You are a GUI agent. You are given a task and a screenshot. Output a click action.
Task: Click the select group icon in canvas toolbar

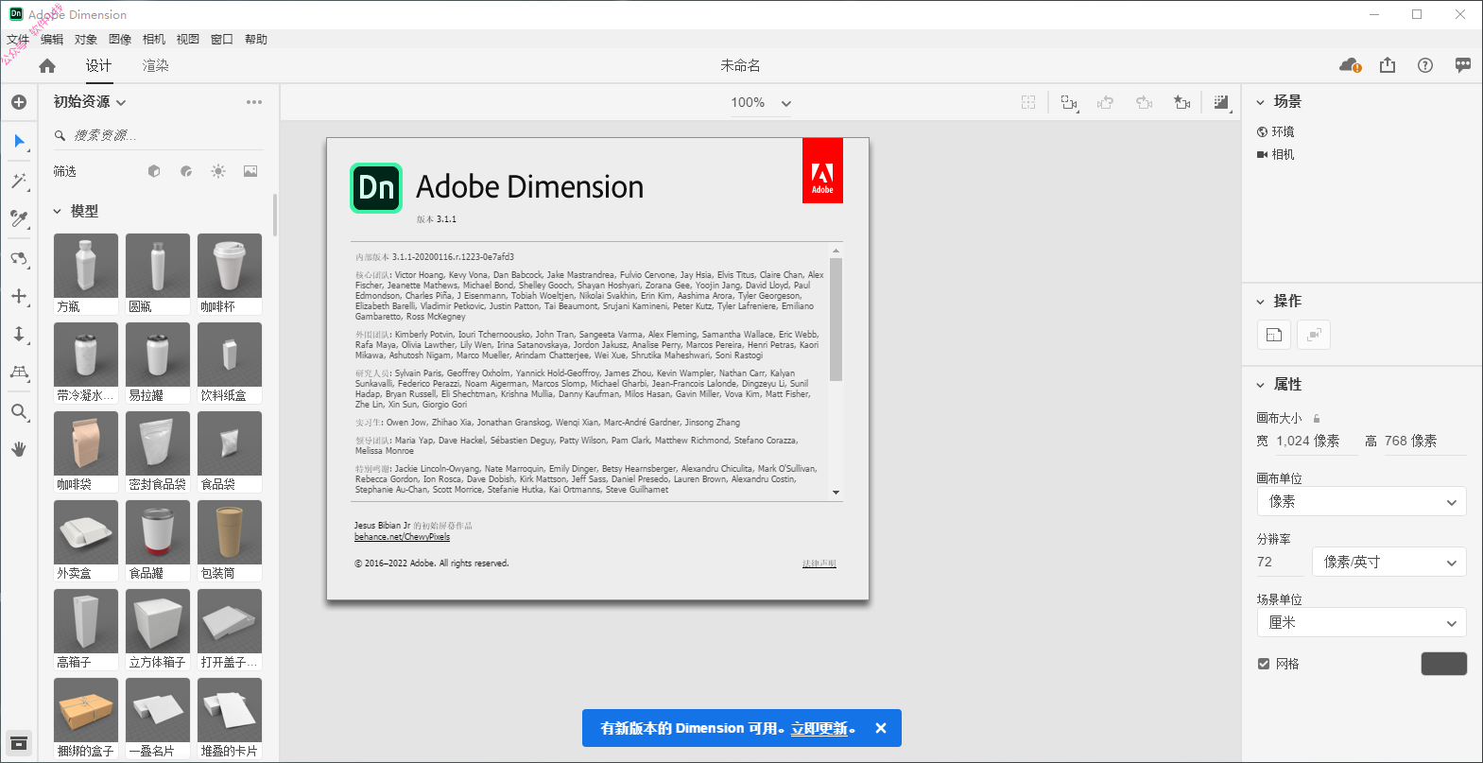coord(1069,102)
